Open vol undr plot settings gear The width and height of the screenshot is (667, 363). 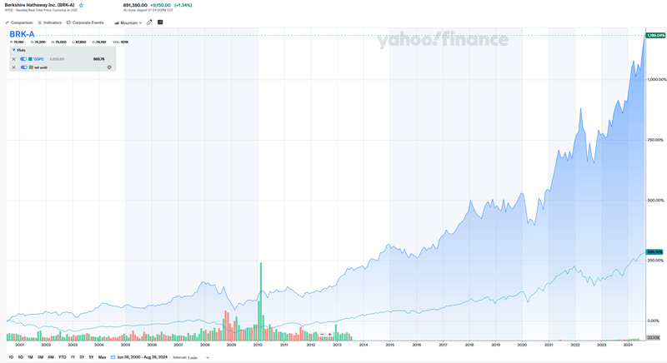pyautogui.click(x=109, y=67)
